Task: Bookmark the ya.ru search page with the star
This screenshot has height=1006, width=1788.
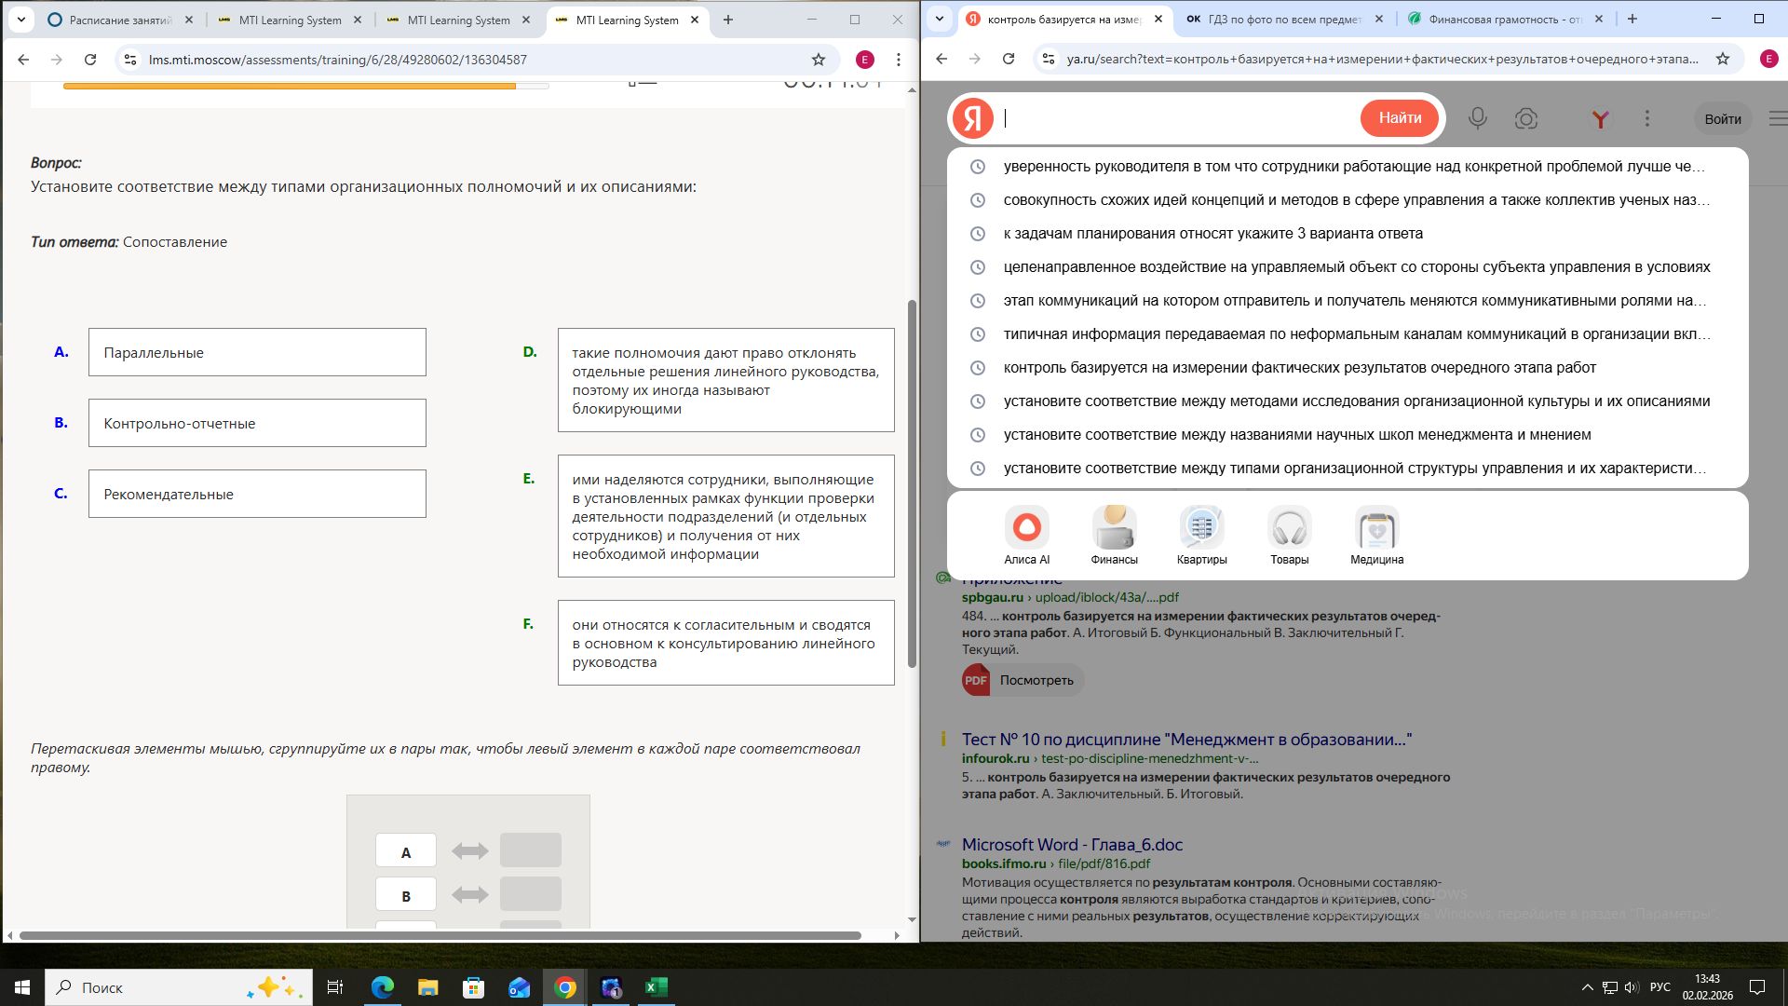Action: coord(1723,59)
